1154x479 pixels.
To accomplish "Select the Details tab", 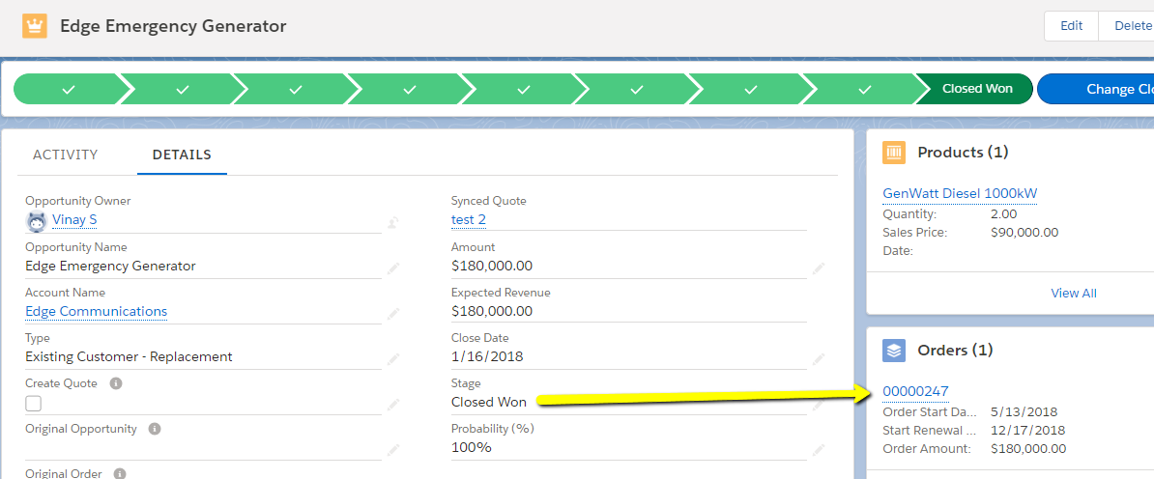I will (x=182, y=155).
